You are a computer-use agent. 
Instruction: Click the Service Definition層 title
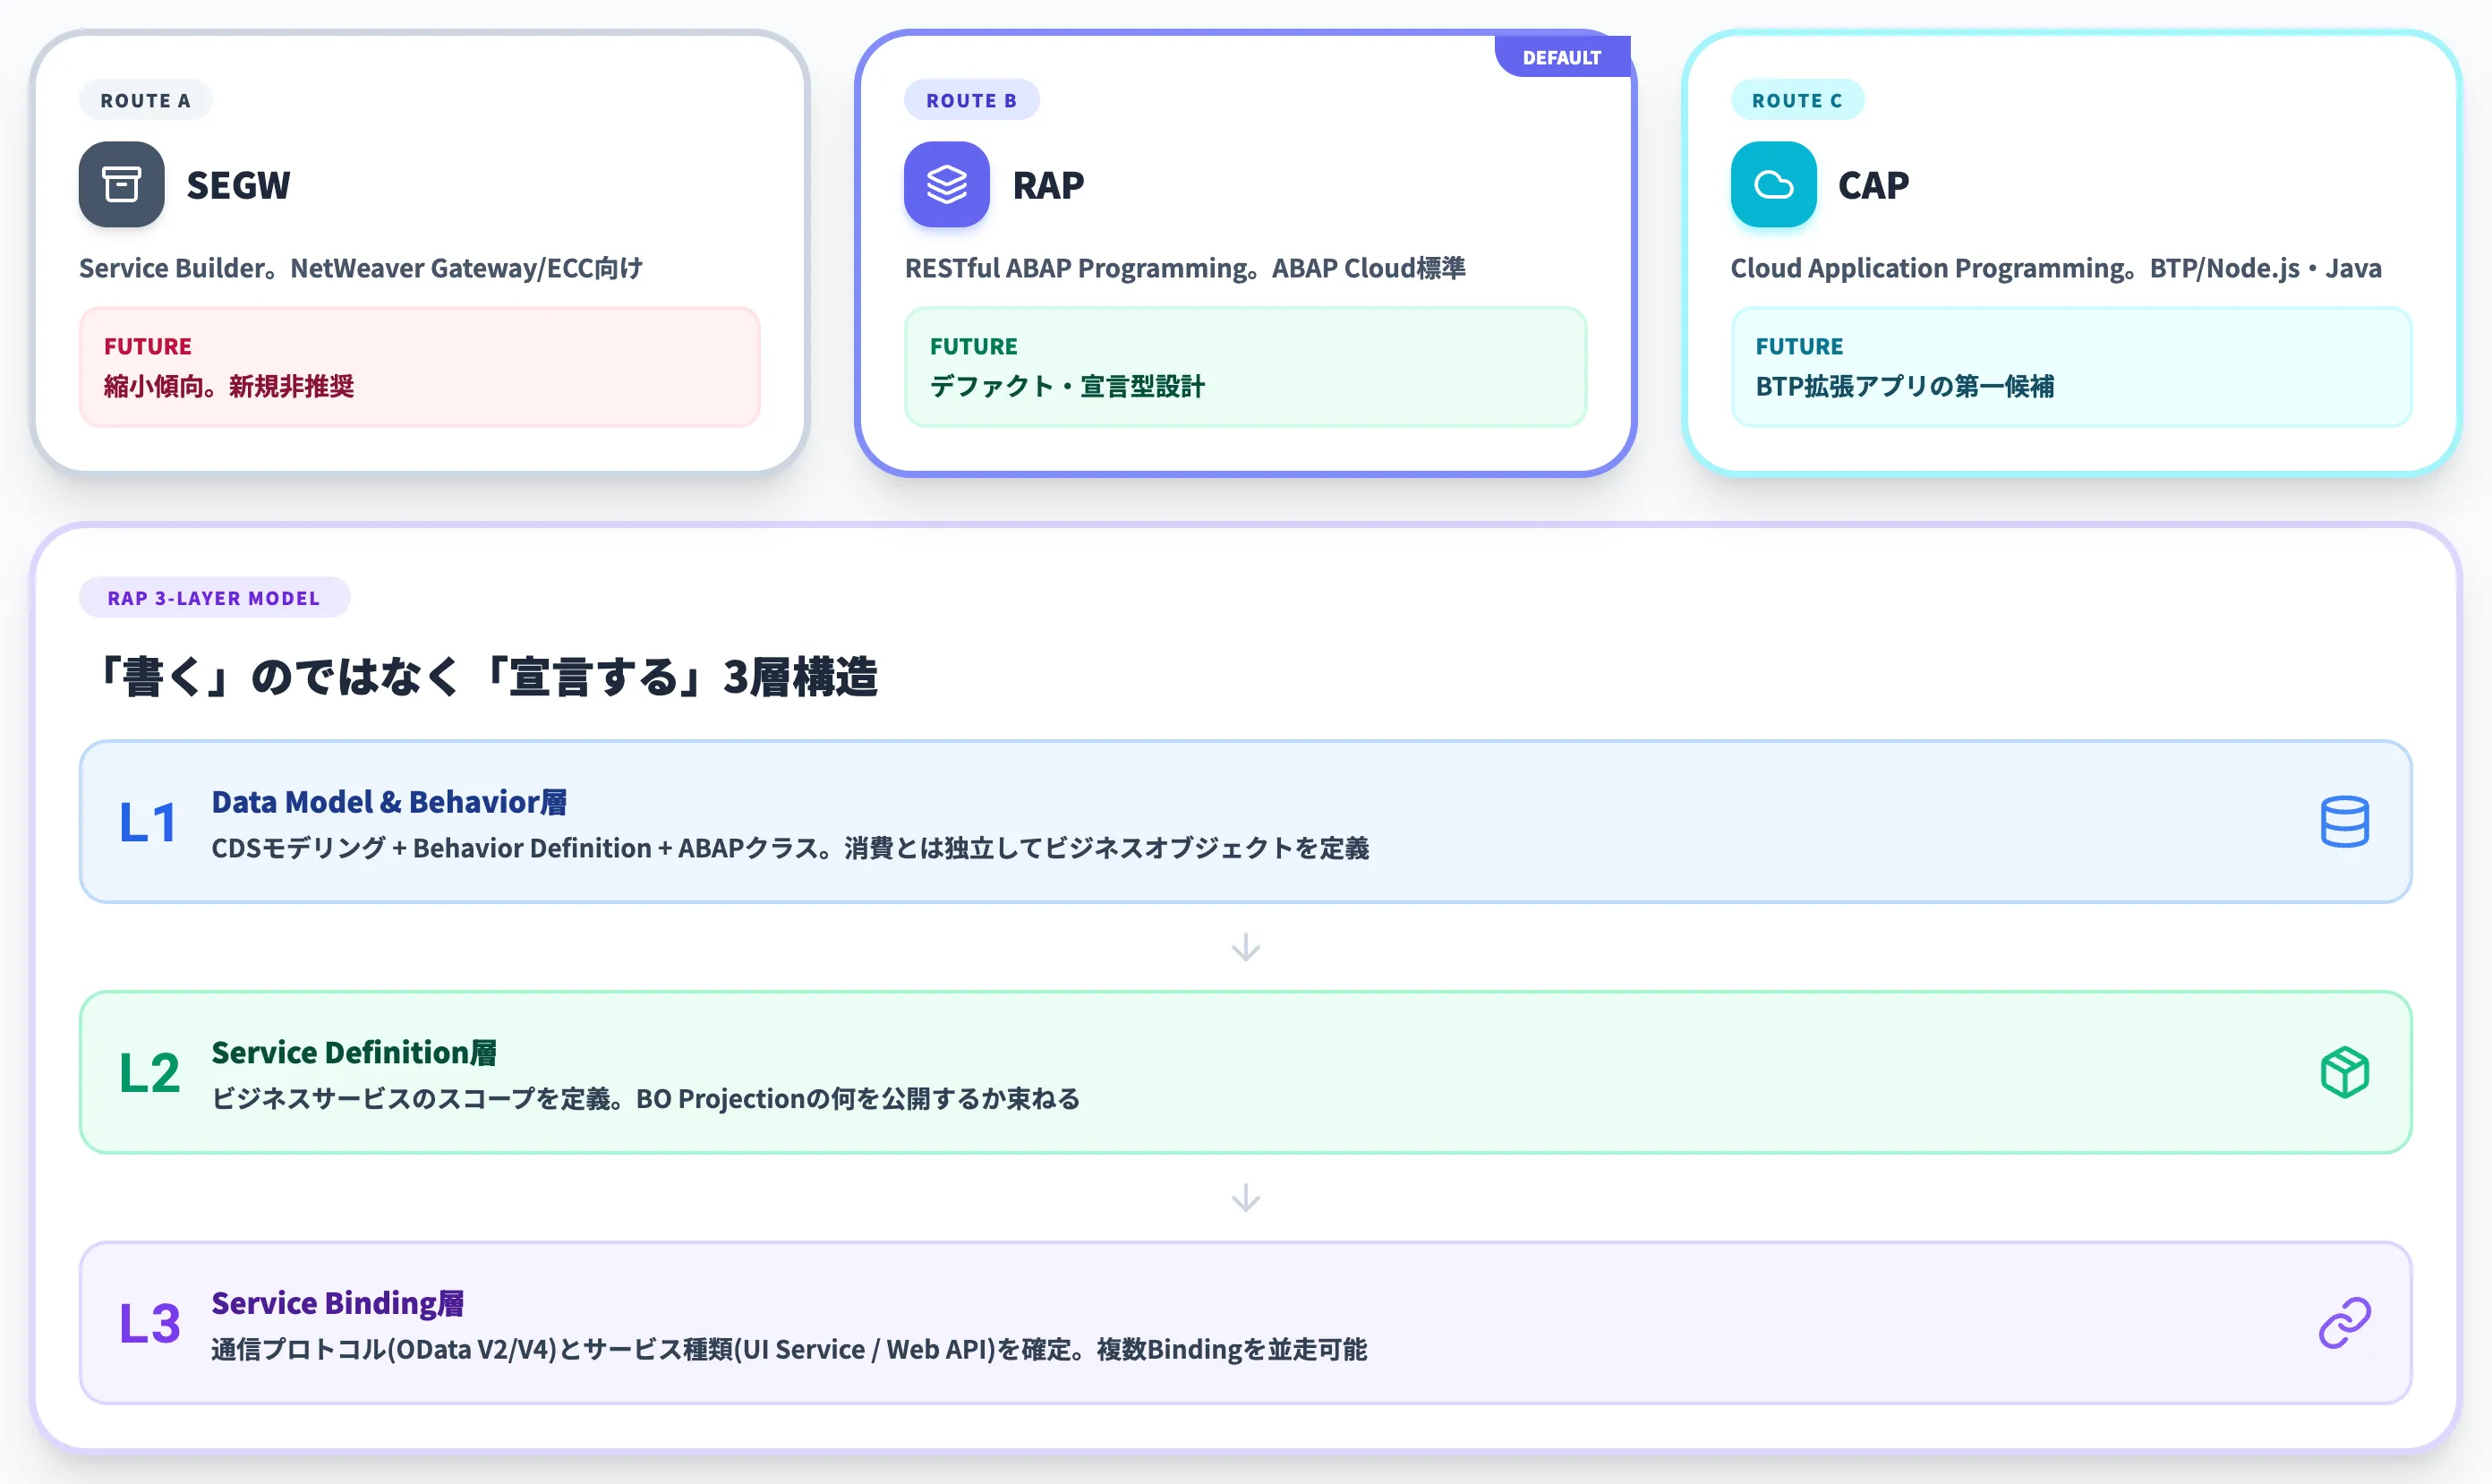pos(354,1052)
